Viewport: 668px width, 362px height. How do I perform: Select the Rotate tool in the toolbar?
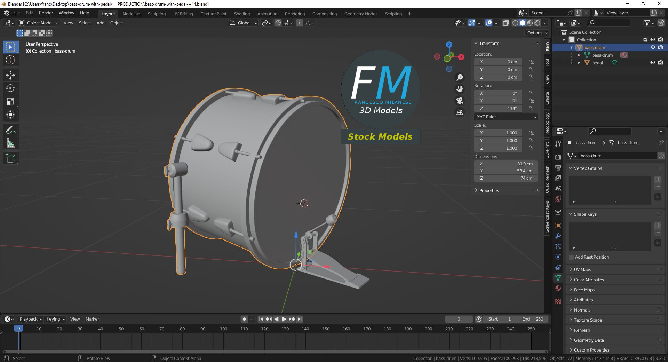coord(10,88)
